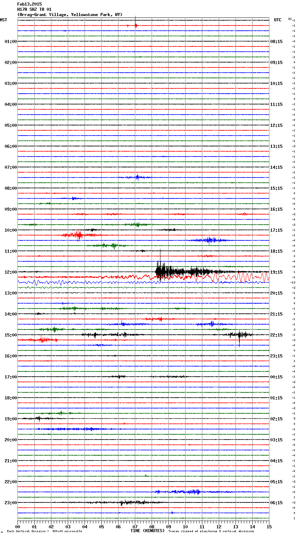Click the TIME (MINUTES) axis title
This screenshot has width=297, height=536.
pyautogui.click(x=147, y=531)
